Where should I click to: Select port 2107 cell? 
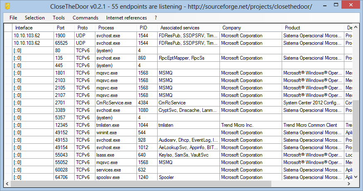[x=64, y=95]
